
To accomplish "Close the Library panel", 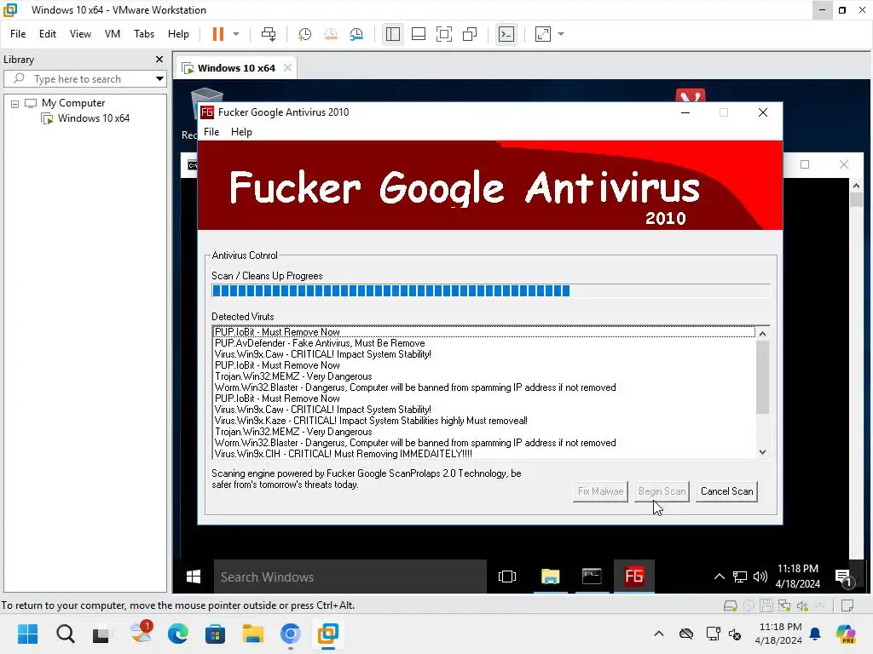I will click(x=159, y=59).
